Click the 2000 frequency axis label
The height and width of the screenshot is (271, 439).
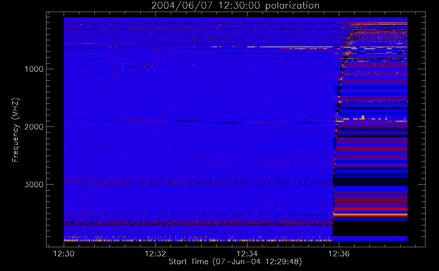34,127
